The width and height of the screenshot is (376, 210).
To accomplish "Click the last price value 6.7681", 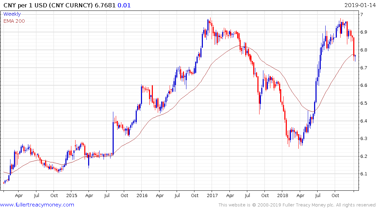I will pos(105,5).
